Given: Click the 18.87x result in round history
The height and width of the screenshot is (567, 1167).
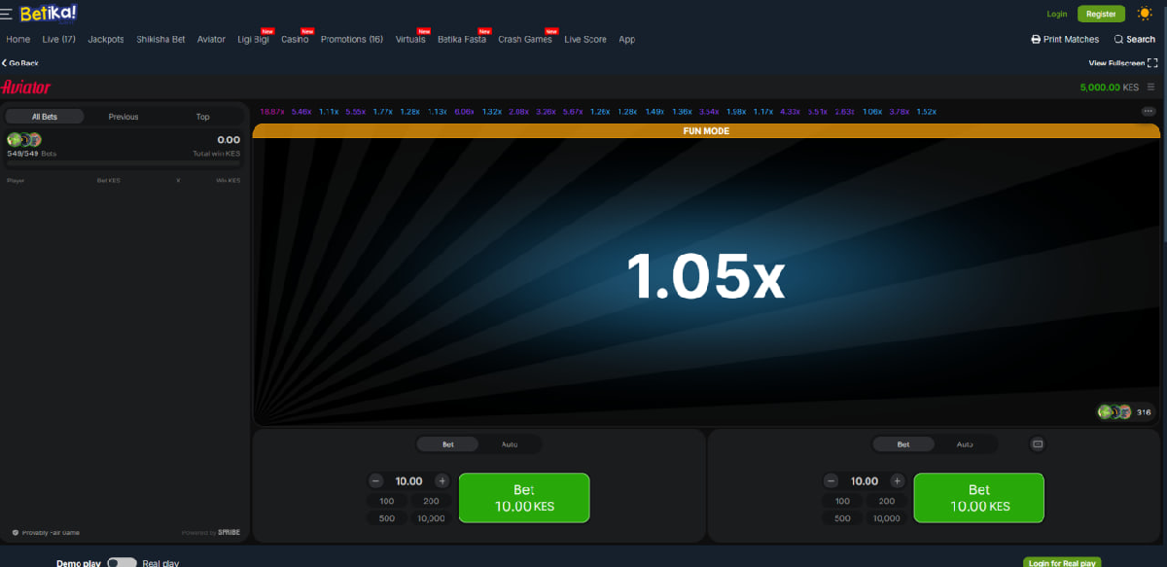Looking at the screenshot, I should pyautogui.click(x=271, y=112).
